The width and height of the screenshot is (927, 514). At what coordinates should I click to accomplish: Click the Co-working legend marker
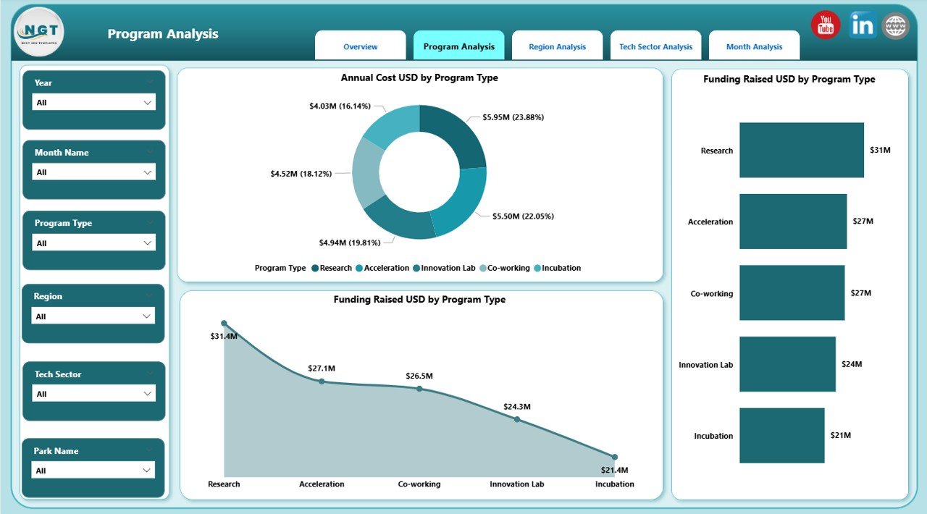point(482,269)
